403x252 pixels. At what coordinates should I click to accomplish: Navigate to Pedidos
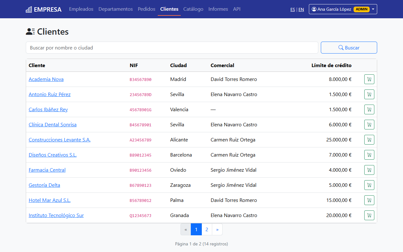pos(146,9)
